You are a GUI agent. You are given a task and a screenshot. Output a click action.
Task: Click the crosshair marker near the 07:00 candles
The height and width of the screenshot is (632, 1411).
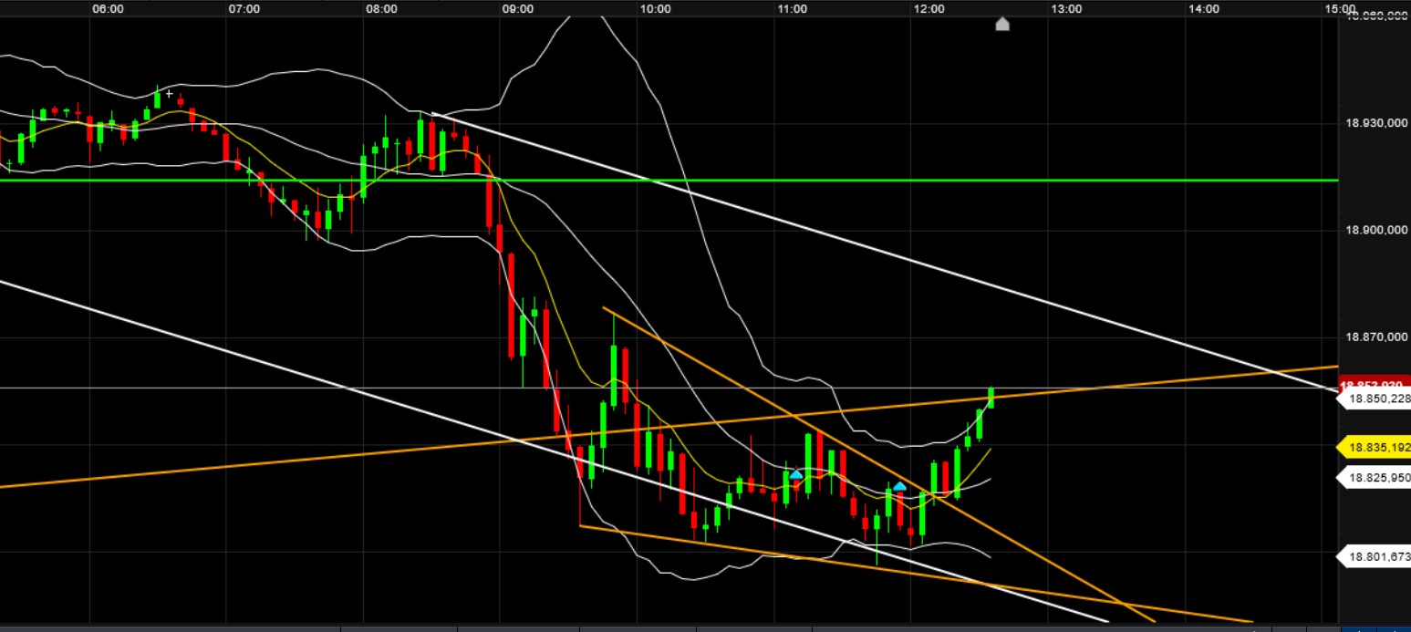169,93
